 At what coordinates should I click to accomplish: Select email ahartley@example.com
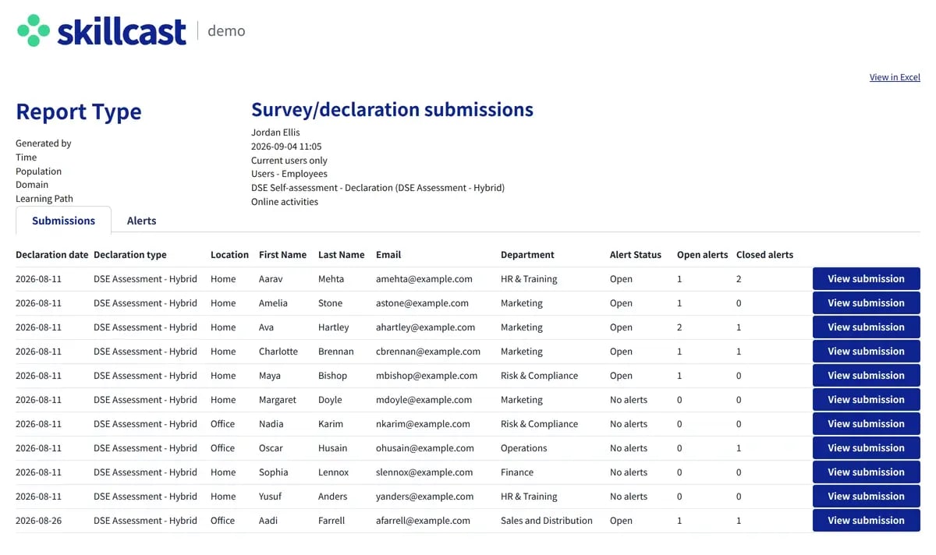[426, 327]
